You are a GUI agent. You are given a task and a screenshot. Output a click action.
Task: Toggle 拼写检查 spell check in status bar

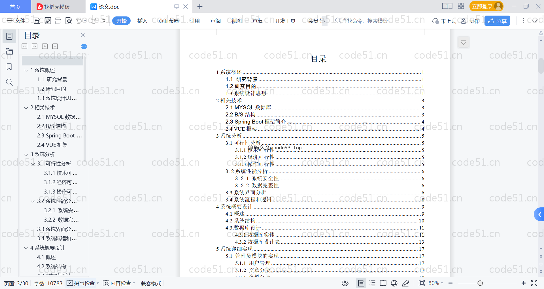[81, 283]
